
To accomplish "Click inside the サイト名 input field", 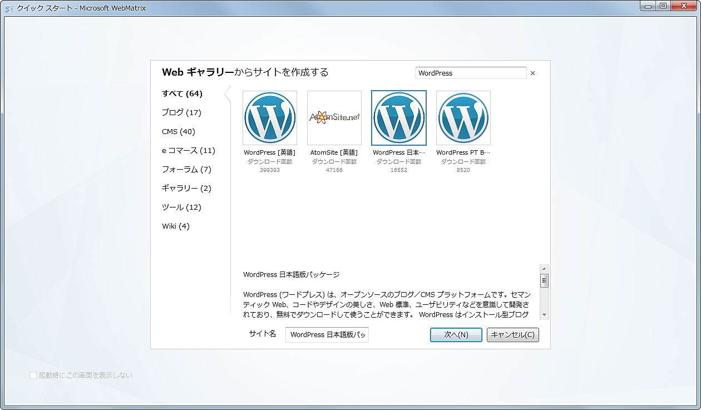I will click(327, 334).
